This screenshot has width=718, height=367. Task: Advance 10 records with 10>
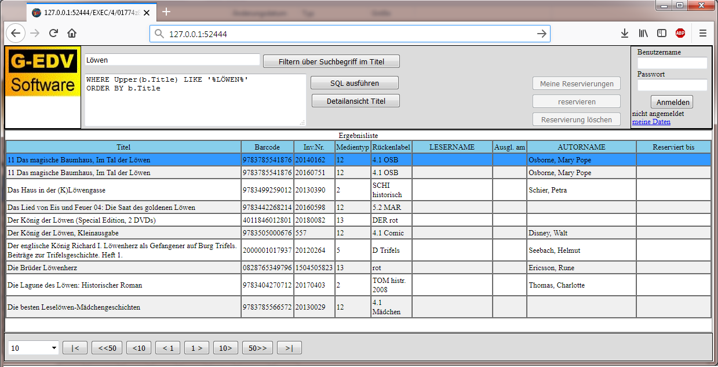pos(225,348)
